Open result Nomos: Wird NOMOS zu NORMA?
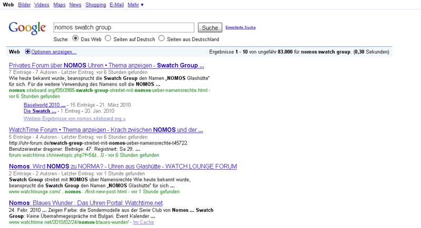Viewport: 421px width, 228px height. click(123, 167)
